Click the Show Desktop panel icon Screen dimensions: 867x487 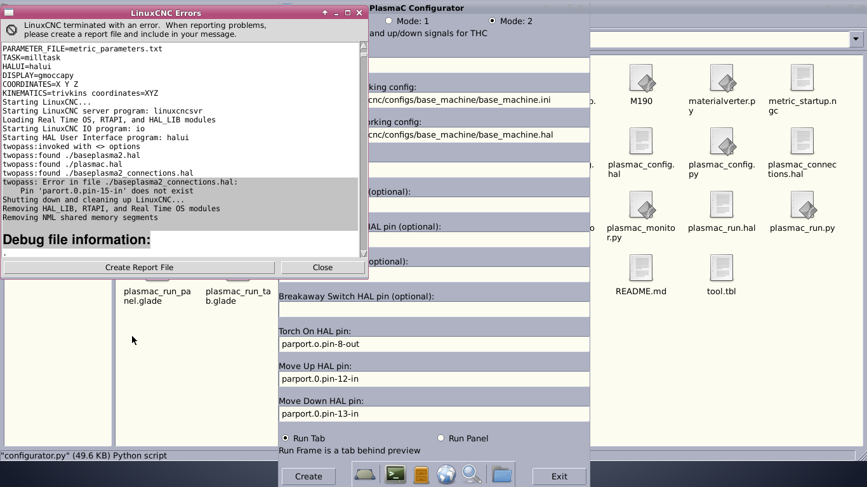[x=365, y=474]
